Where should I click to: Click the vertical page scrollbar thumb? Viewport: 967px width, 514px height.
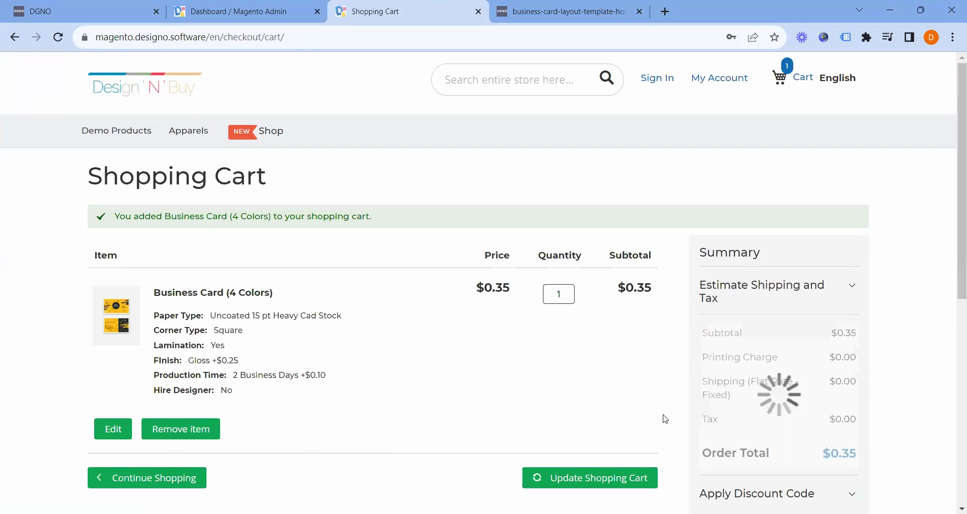[961, 181]
